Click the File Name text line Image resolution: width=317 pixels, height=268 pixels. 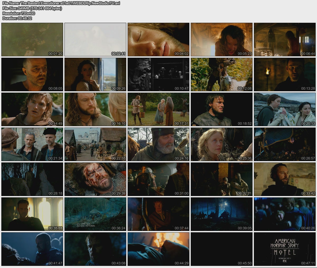61,3
